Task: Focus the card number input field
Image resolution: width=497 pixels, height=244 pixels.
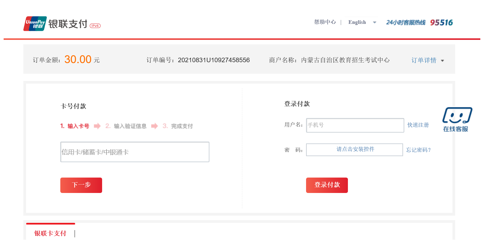Action: pos(135,152)
